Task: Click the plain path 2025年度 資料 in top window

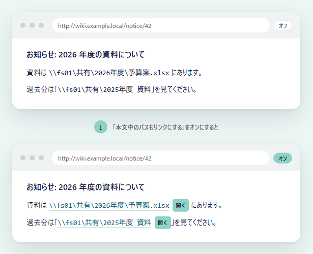Action: pos(104,89)
